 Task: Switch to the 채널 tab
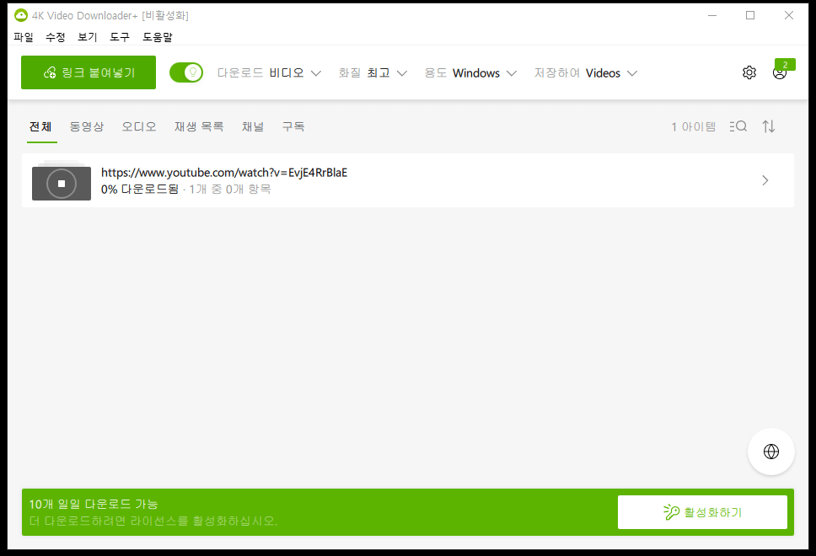(x=253, y=126)
